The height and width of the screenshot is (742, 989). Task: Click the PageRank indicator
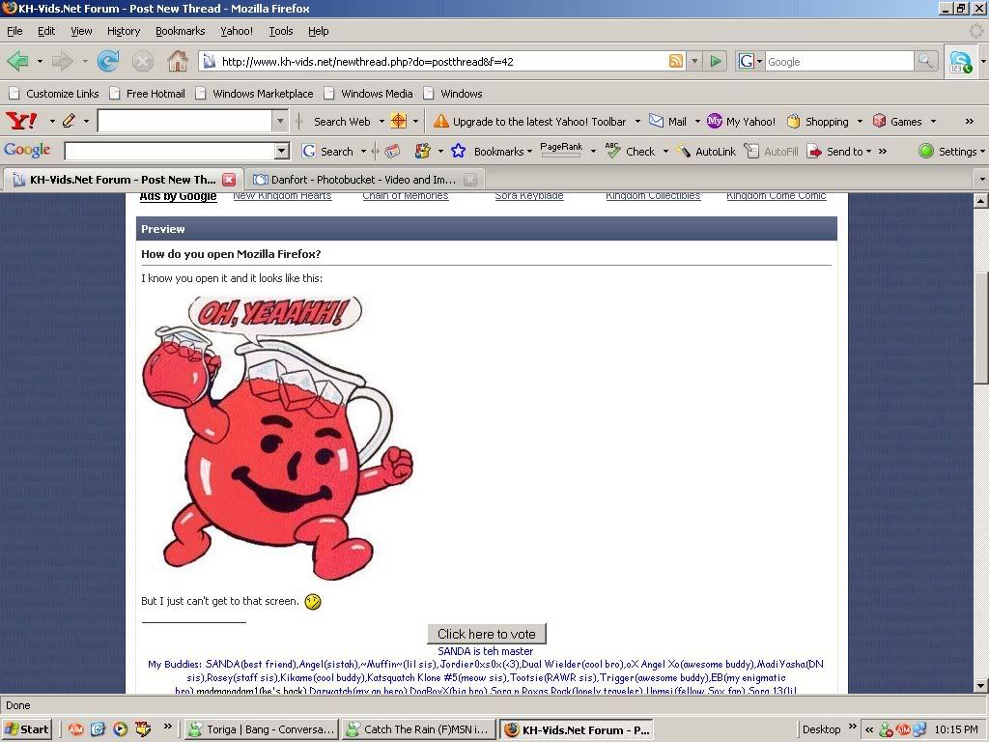click(561, 150)
